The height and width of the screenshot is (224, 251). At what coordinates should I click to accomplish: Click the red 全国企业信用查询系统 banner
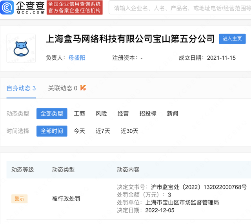pos(75,7)
